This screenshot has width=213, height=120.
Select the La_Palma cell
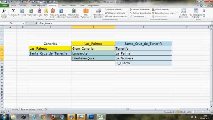[x=143, y=53]
